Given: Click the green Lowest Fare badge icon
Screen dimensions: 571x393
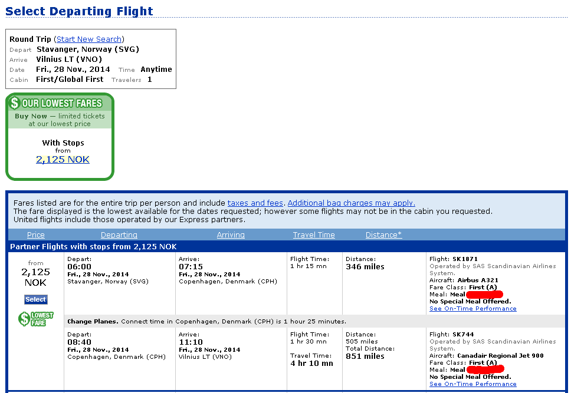Looking at the screenshot, I should (35, 319).
